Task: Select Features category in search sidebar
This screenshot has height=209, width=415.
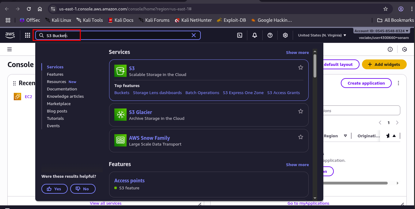Action: coord(55,74)
